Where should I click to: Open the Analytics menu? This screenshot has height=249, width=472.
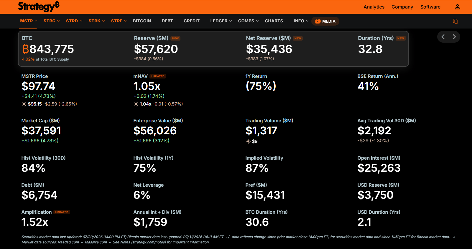374,7
